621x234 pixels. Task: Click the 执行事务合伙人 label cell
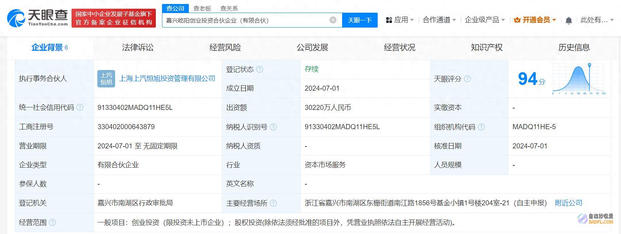point(54,79)
